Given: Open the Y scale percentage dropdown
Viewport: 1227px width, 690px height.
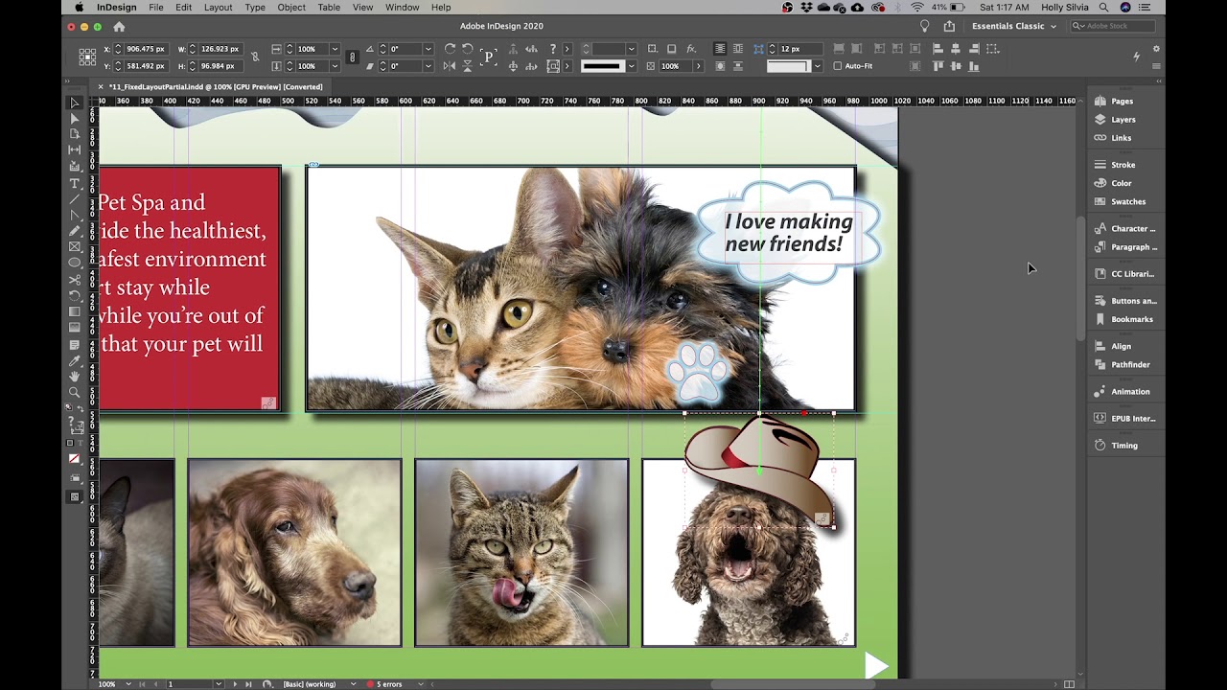Looking at the screenshot, I should pyautogui.click(x=334, y=66).
